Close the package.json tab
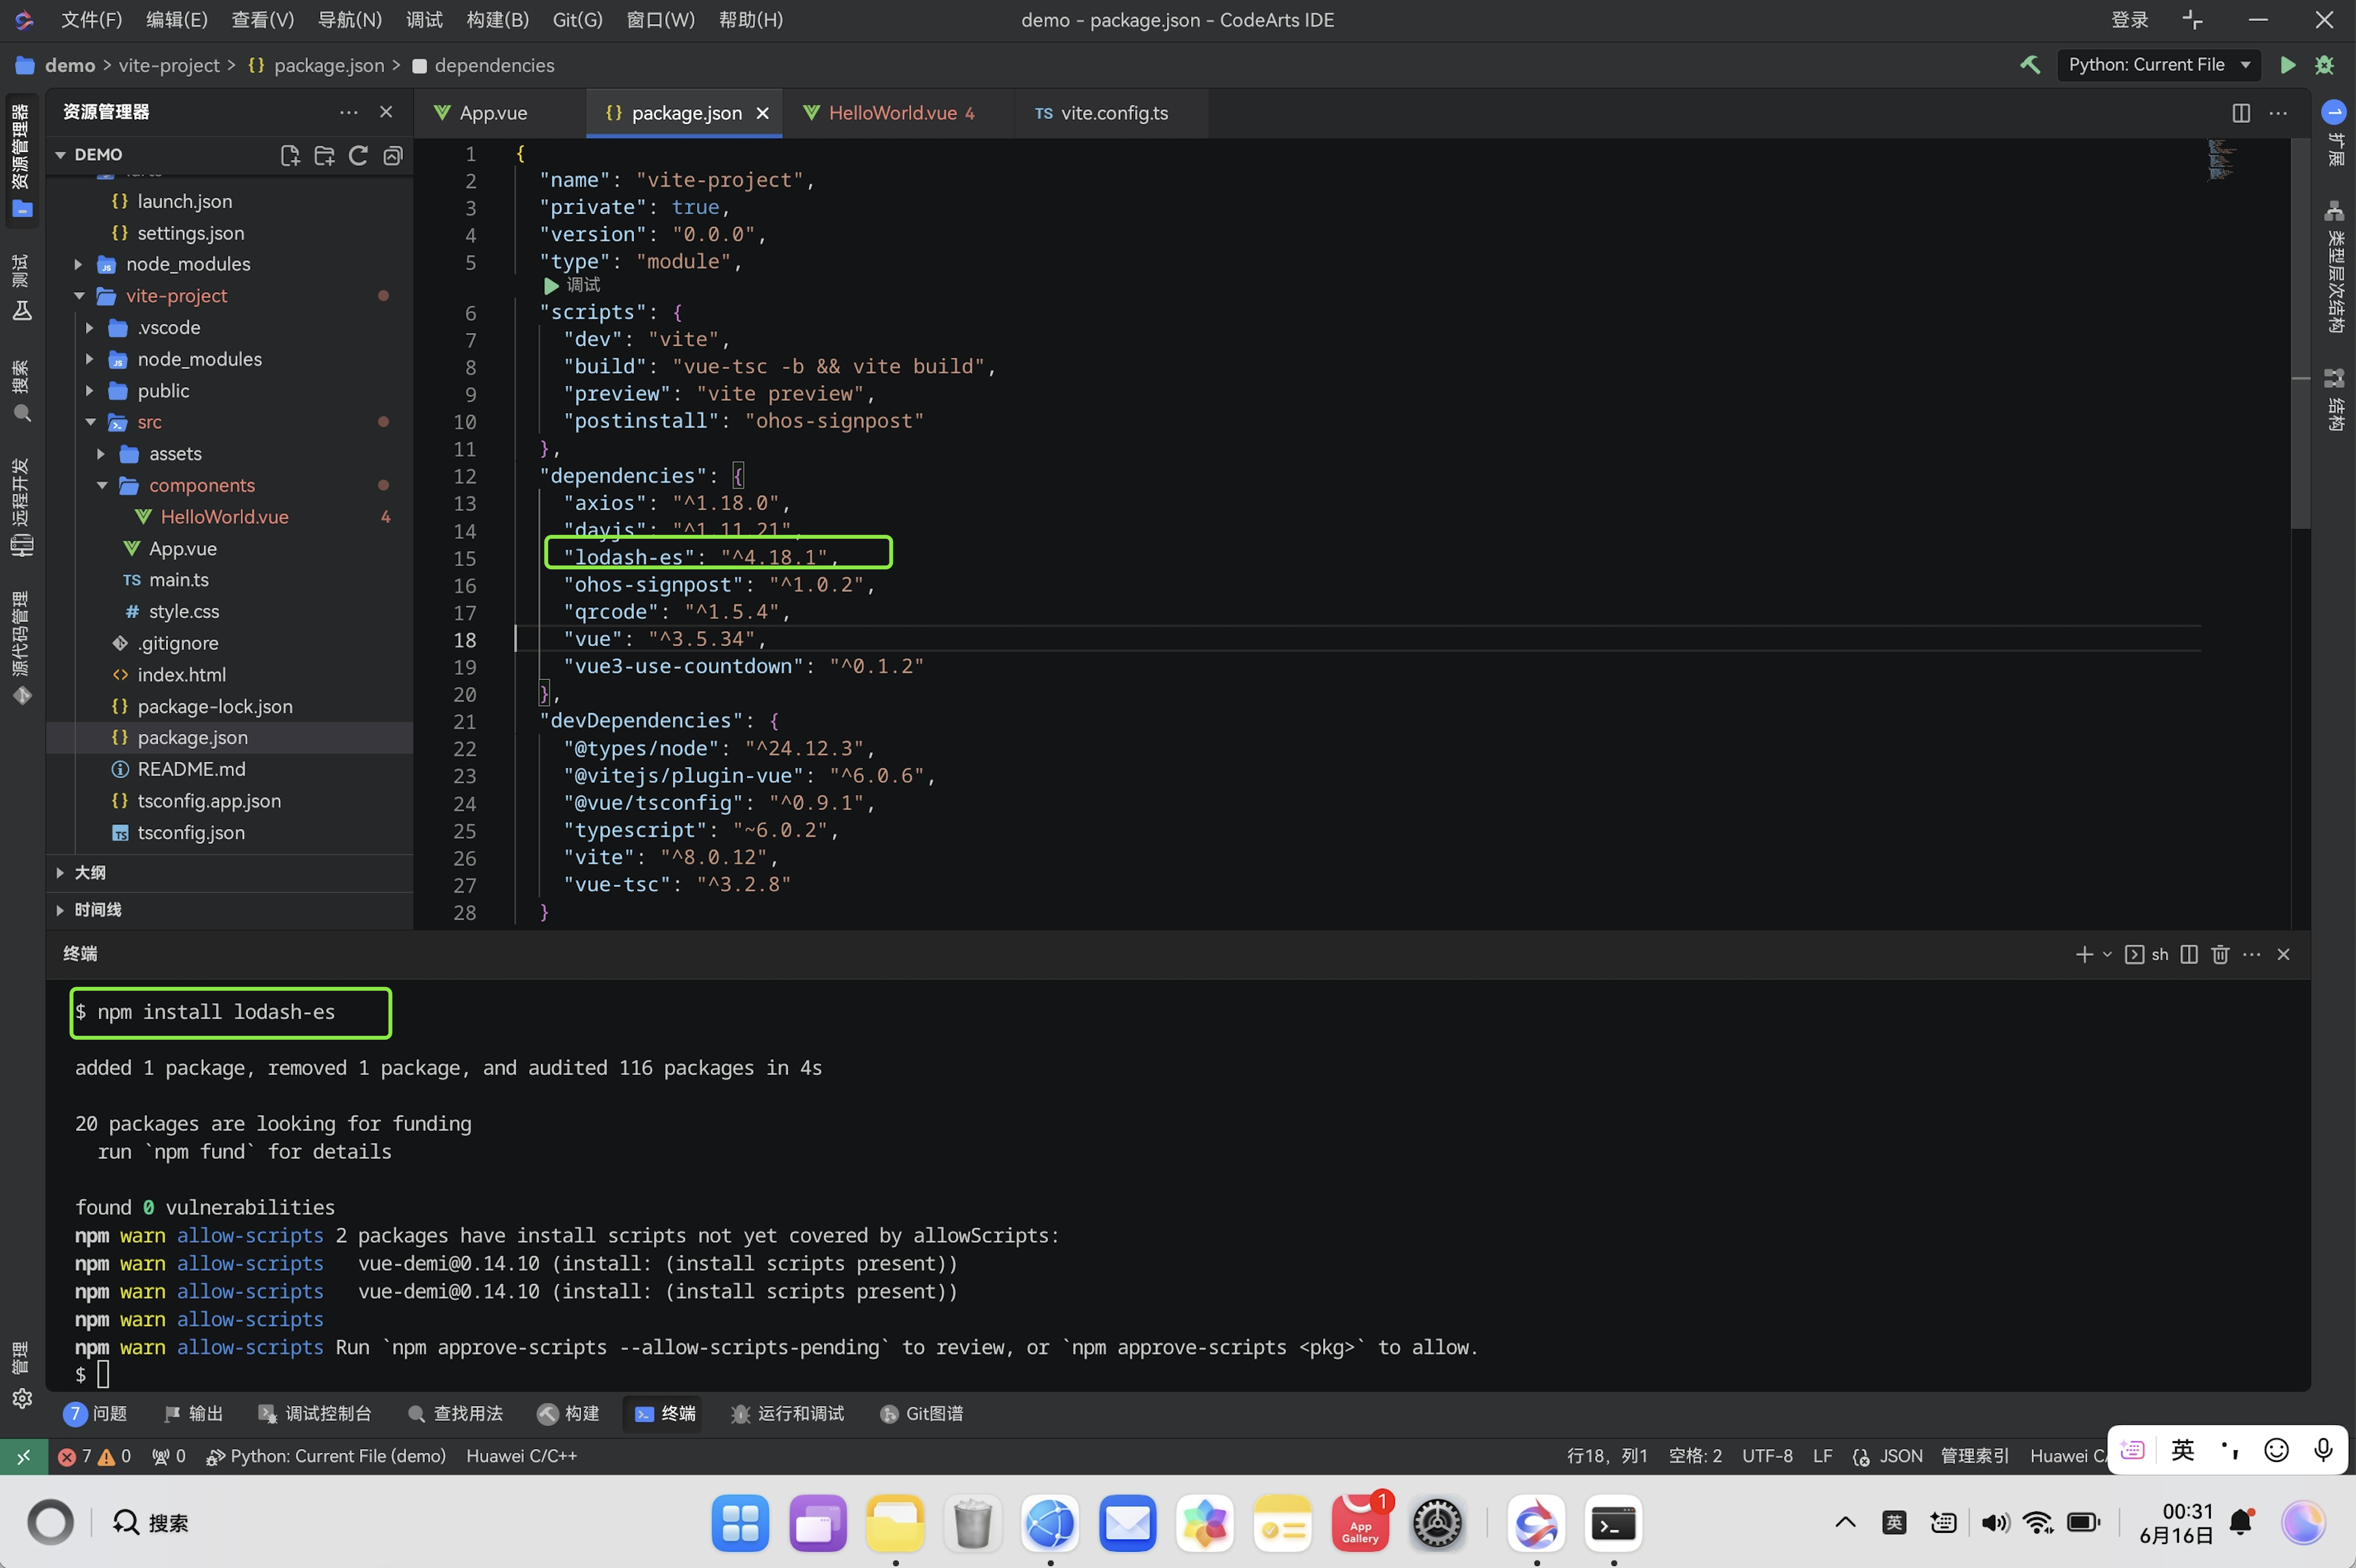Screen dimensions: 2356x1568 pos(762,113)
